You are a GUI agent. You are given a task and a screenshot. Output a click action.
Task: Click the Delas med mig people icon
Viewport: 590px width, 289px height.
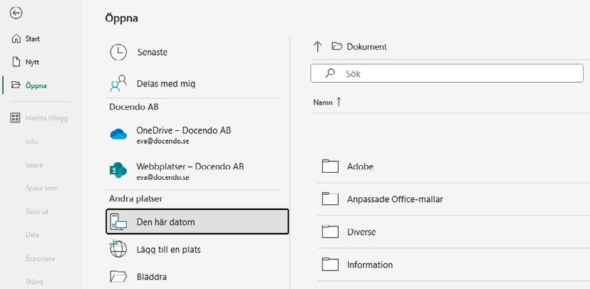pyautogui.click(x=118, y=83)
